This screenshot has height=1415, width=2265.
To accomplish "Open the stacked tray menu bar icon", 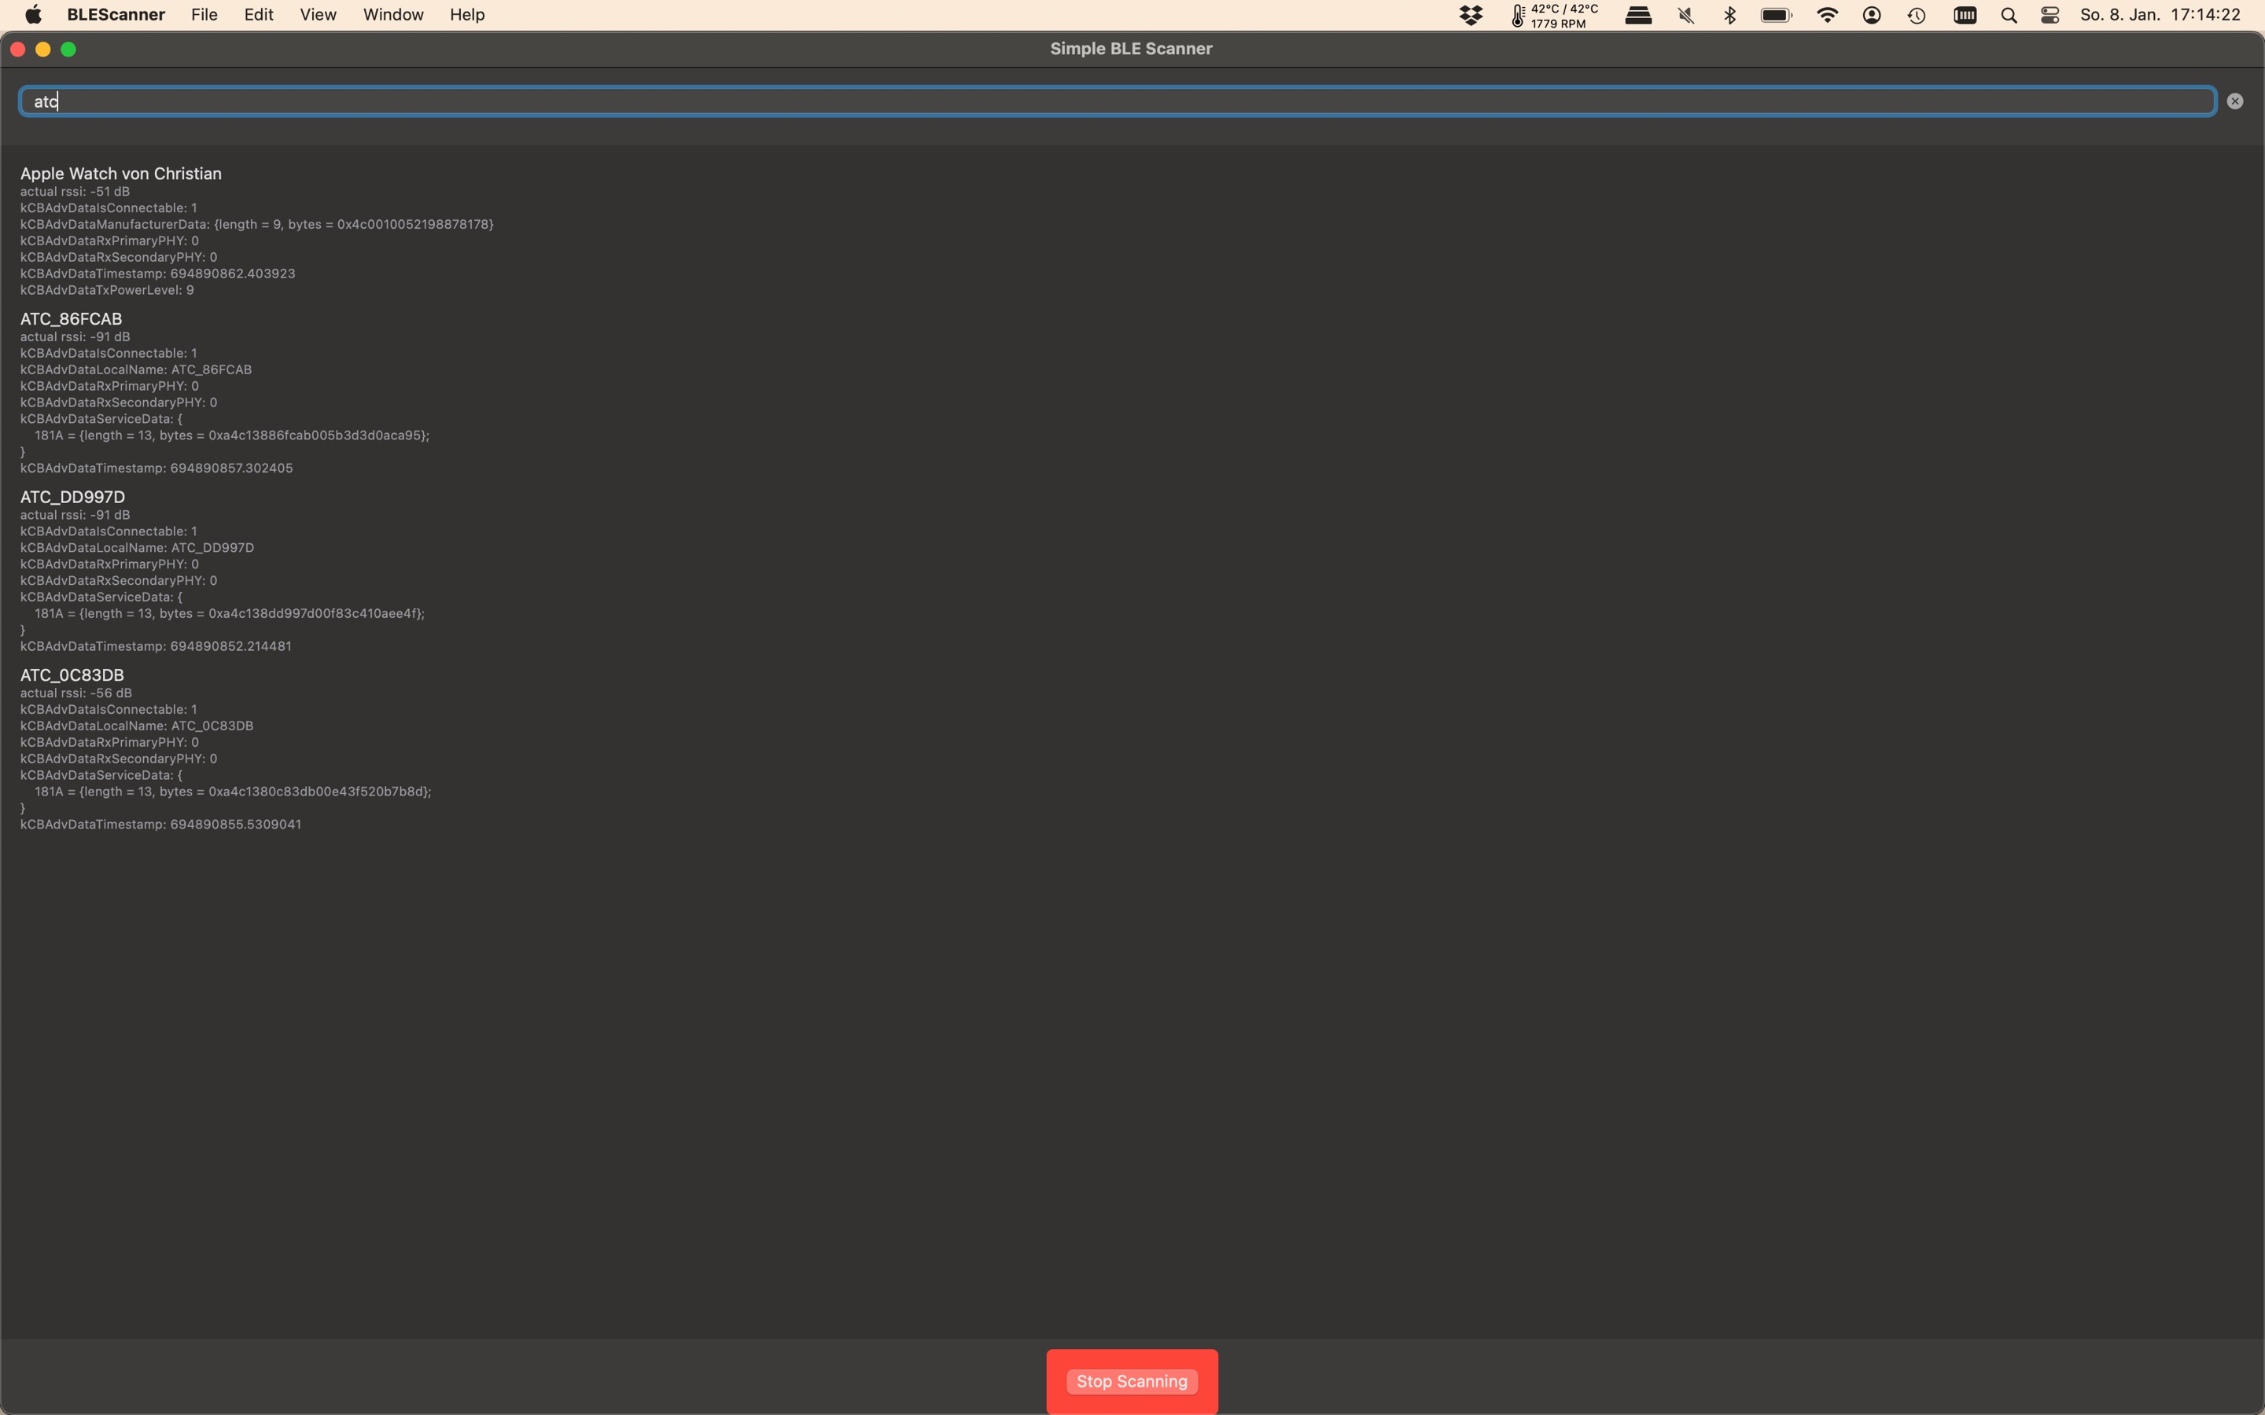I will [1638, 15].
